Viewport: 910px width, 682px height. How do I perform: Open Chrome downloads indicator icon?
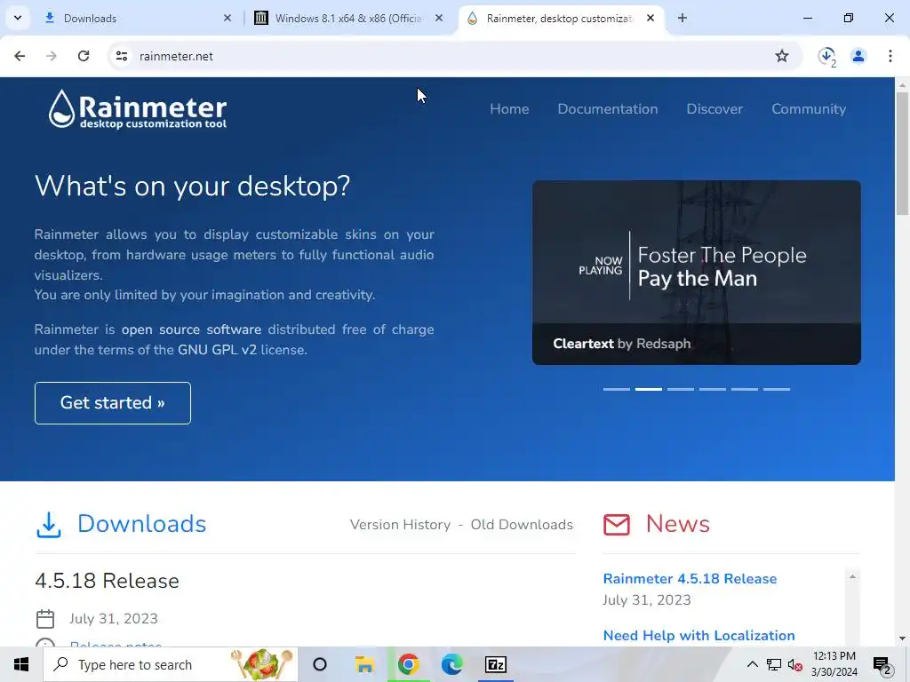pos(826,56)
